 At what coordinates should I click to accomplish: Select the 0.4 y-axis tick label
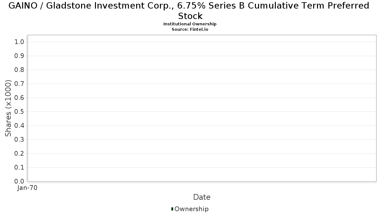(19, 126)
